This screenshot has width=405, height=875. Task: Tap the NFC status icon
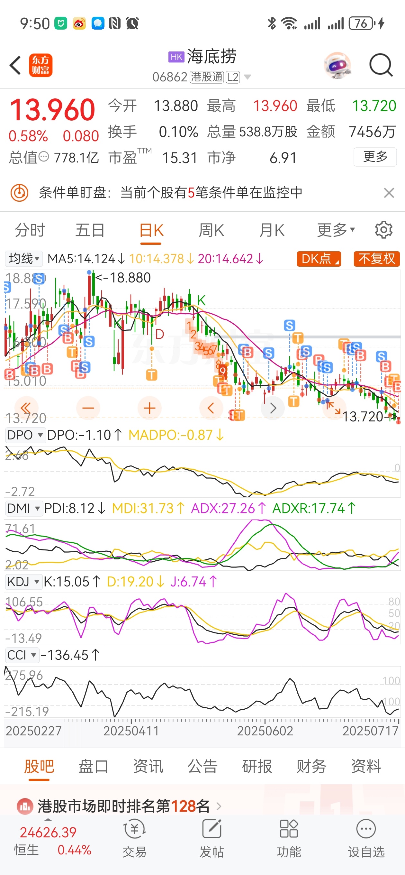(115, 23)
